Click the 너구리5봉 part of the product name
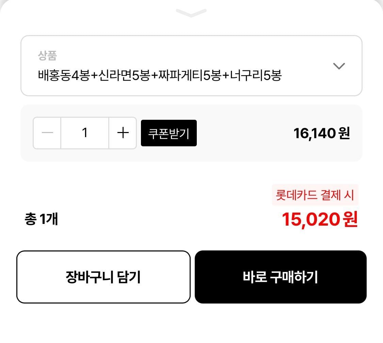 point(256,76)
